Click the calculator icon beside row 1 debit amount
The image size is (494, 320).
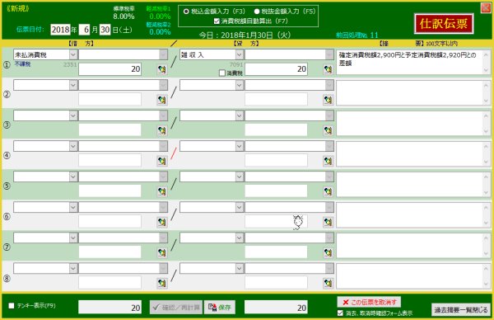click(162, 69)
